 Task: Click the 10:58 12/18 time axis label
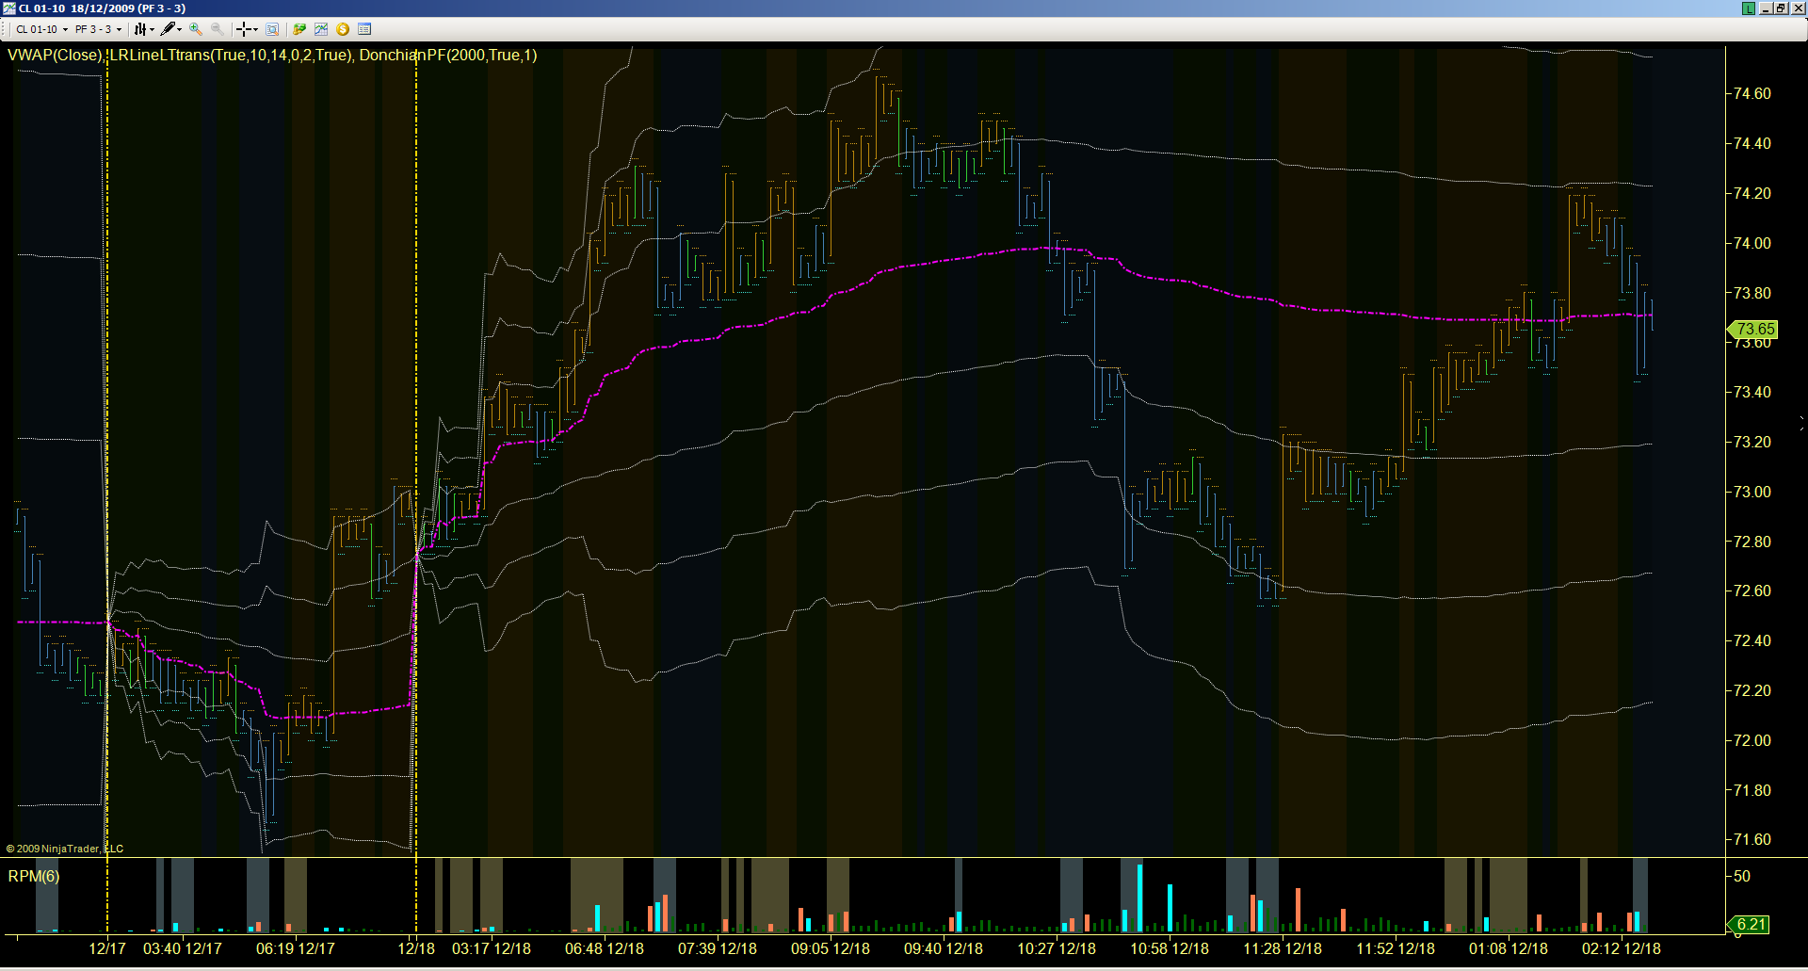[1170, 948]
